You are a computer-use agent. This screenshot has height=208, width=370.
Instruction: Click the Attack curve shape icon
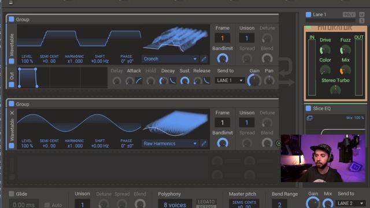pos(139,81)
